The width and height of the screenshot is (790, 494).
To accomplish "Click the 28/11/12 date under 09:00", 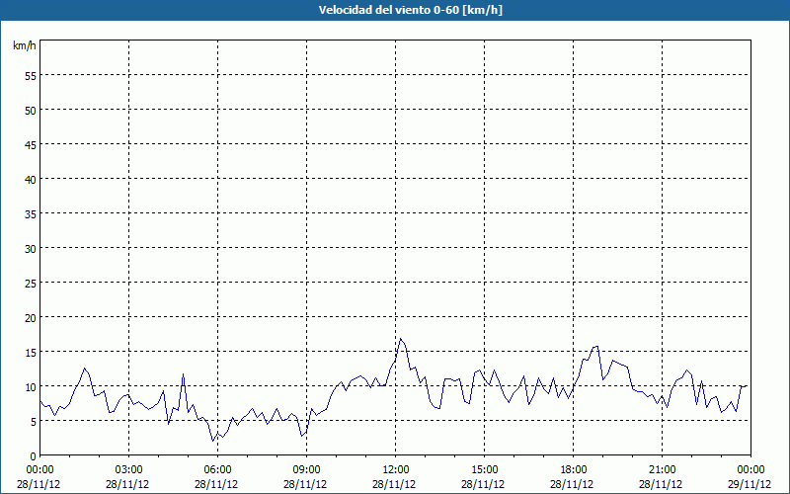I will pyautogui.click(x=305, y=484).
